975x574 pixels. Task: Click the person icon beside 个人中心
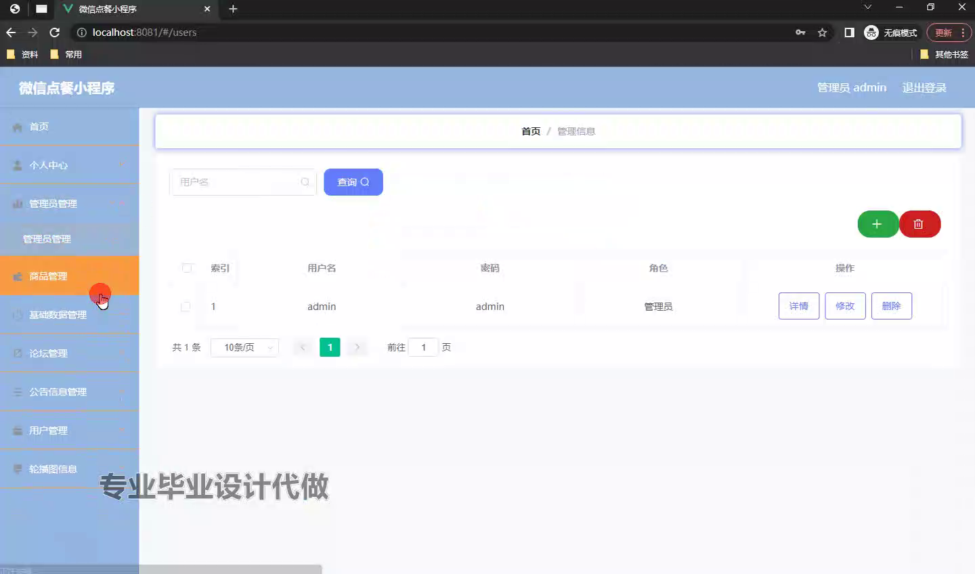coord(18,165)
